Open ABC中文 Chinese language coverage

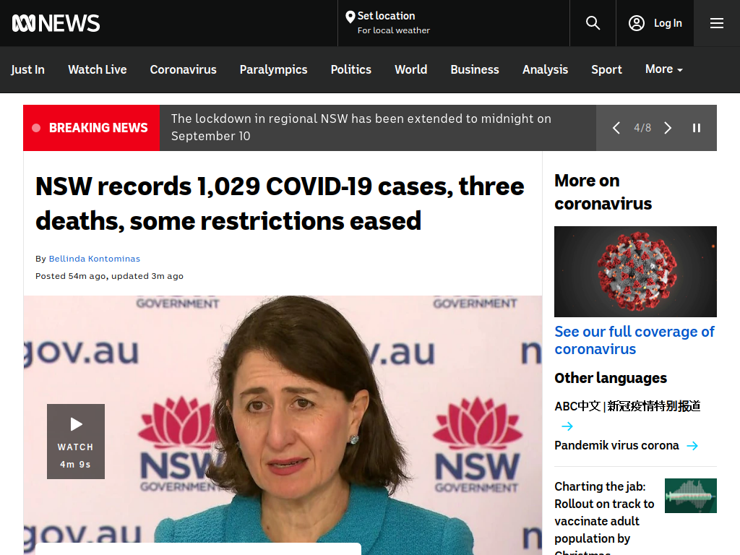pos(627,406)
